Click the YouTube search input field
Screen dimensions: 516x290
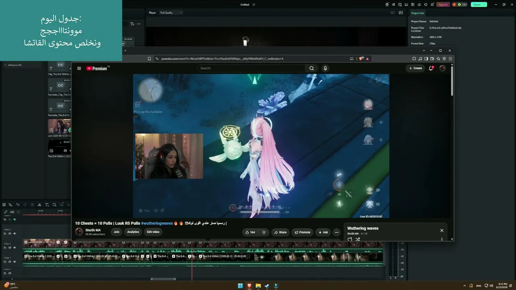coord(252,68)
